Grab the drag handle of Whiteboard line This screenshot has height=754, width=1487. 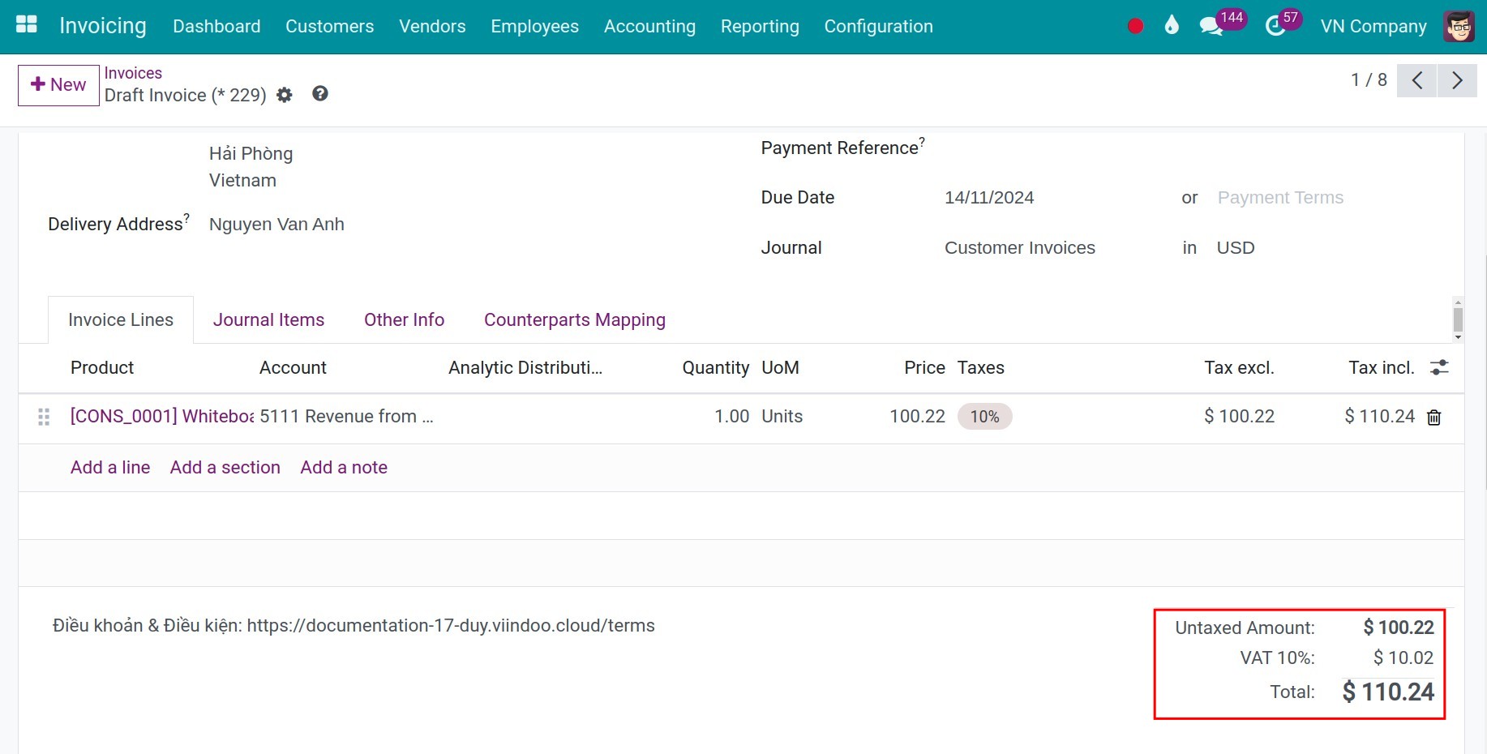pyautogui.click(x=44, y=417)
